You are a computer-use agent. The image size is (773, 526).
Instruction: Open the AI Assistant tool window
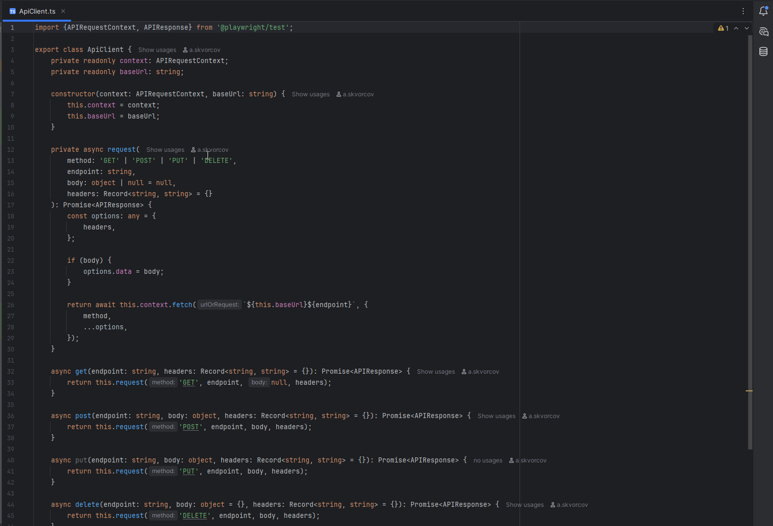(x=763, y=32)
